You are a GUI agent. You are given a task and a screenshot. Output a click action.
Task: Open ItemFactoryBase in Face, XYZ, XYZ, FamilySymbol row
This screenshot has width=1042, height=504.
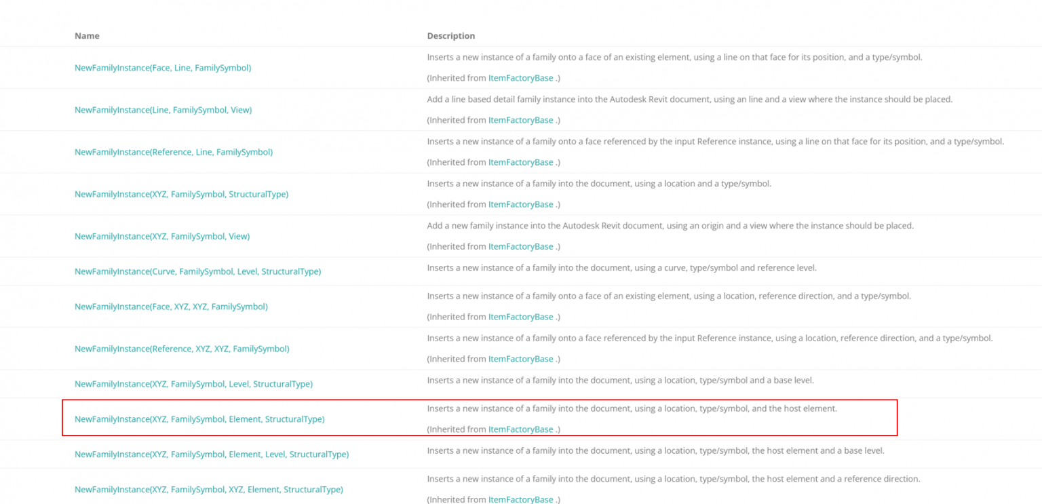(x=520, y=317)
